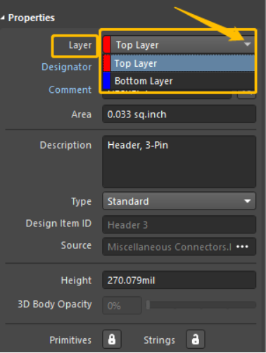Click the blue Bottom Layer color swatch

[x=107, y=81]
